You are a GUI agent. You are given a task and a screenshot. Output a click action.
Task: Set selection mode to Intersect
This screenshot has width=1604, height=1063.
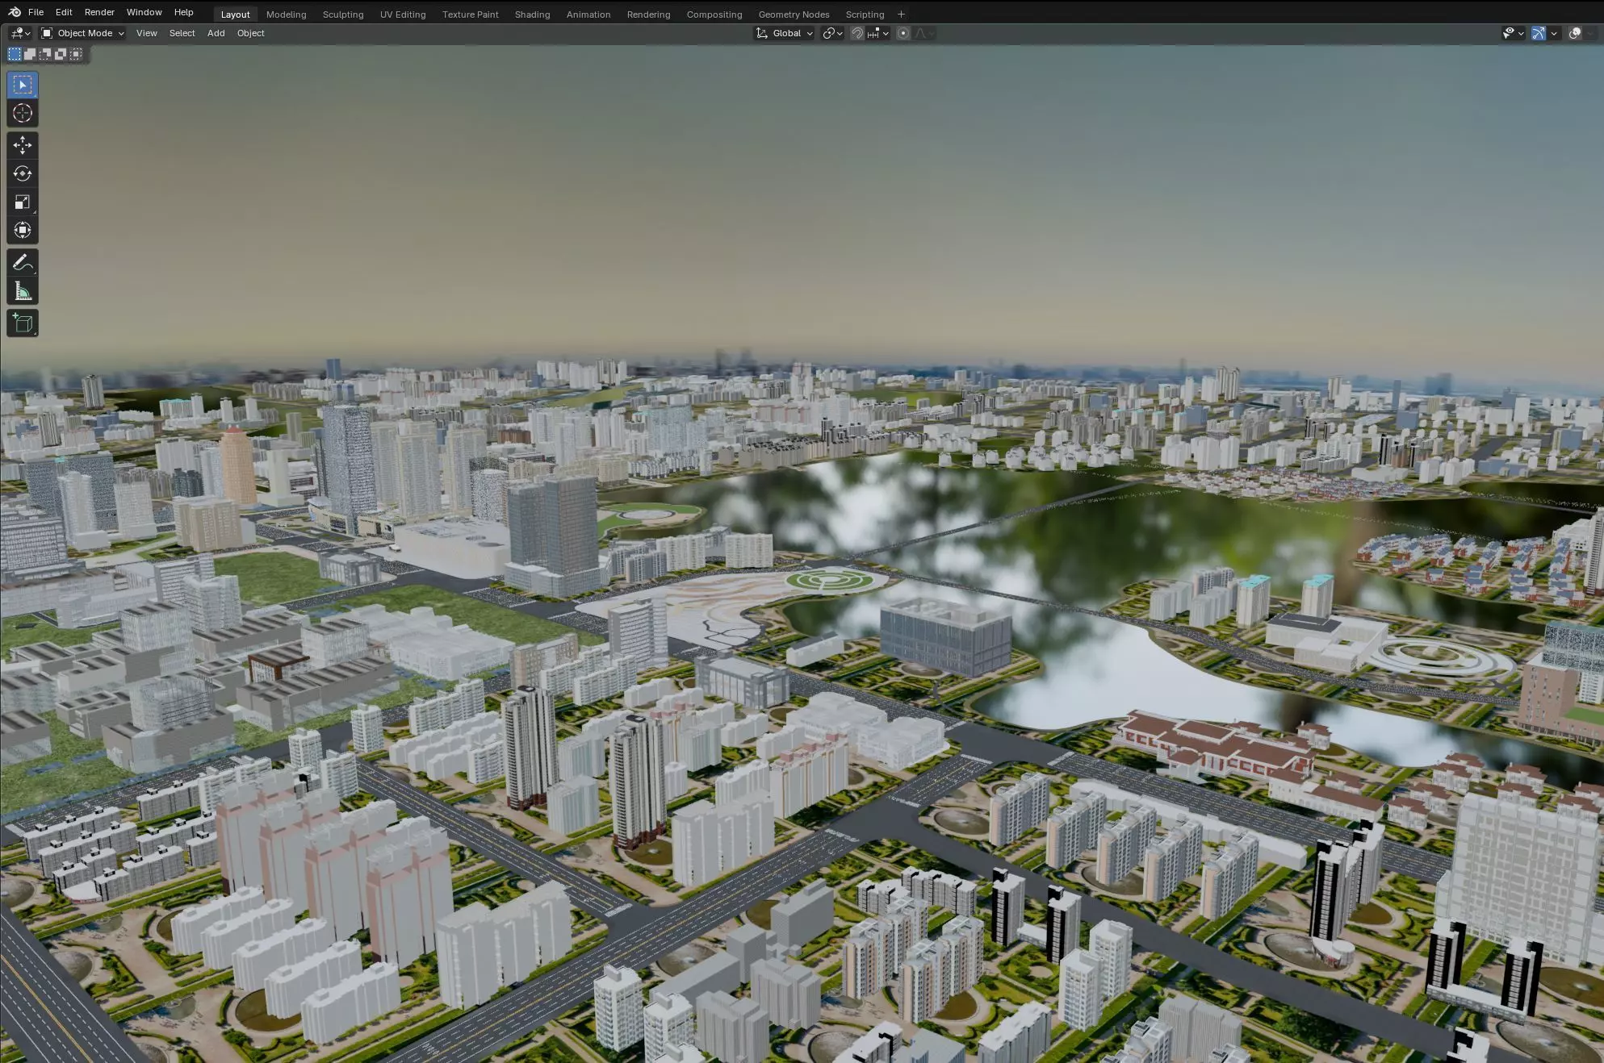click(76, 54)
